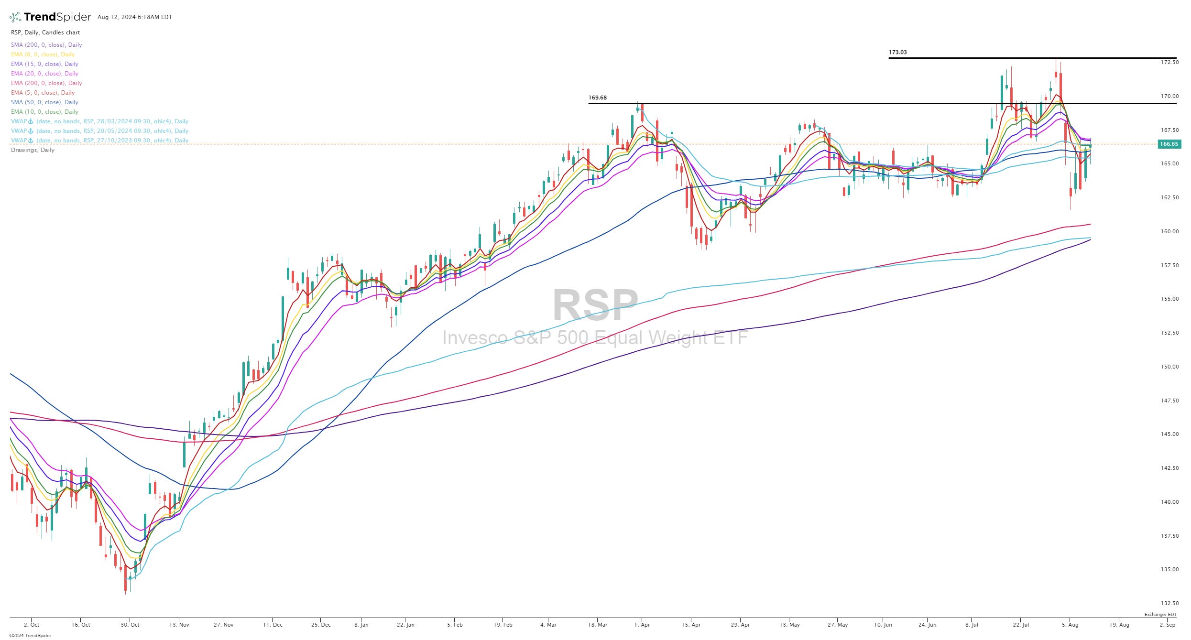
Task: Click the anchor icon on VWAP 28/03/2024 row
Action: [x=31, y=121]
